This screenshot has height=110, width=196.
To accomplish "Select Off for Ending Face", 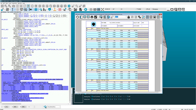I will pos(127,99).
